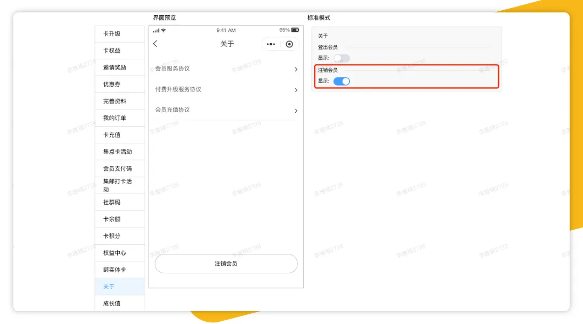Go to 我的订单 in sidebar
Image resolution: width=583 pixels, height=324 pixels.
pos(120,118)
